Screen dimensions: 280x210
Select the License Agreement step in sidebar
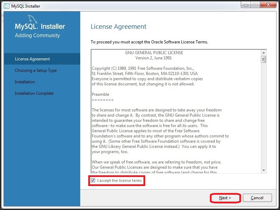pyautogui.click(x=42, y=59)
